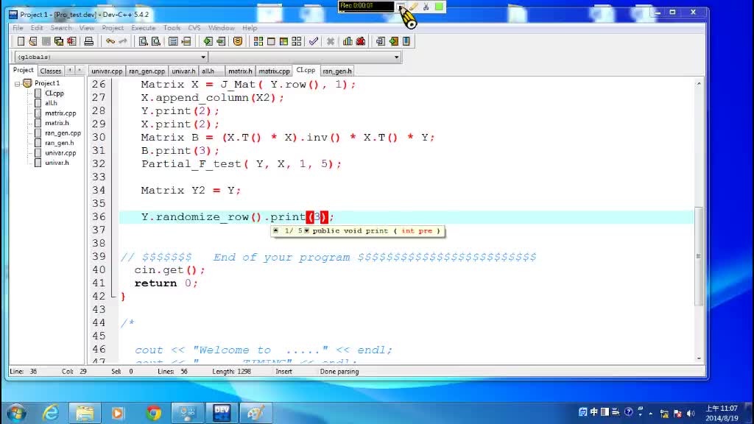
Task: Click the 'Done parsing' status bar text
Action: 339,372
